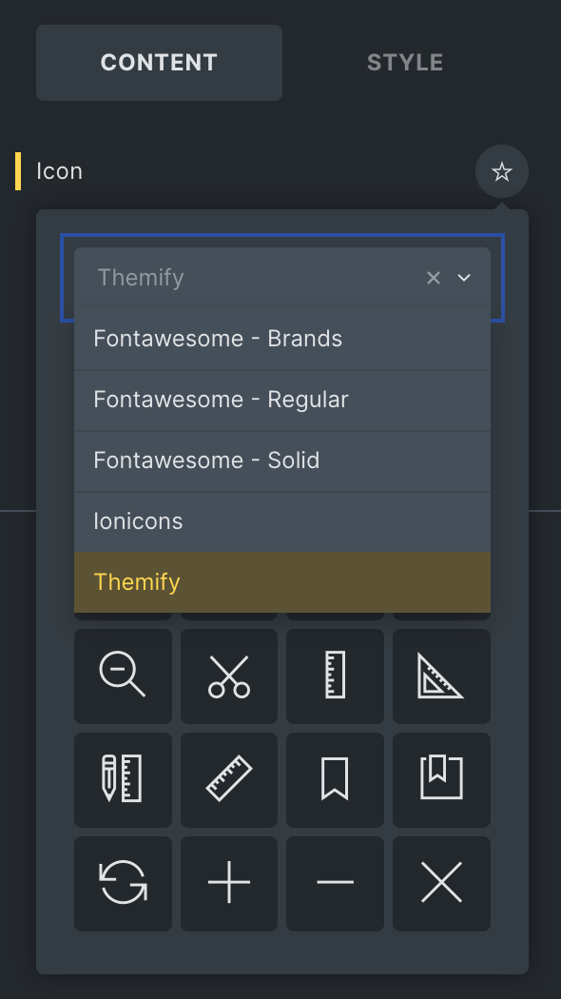Choose Fontawesome - Brands from the list
This screenshot has height=999, width=561.
[282, 339]
